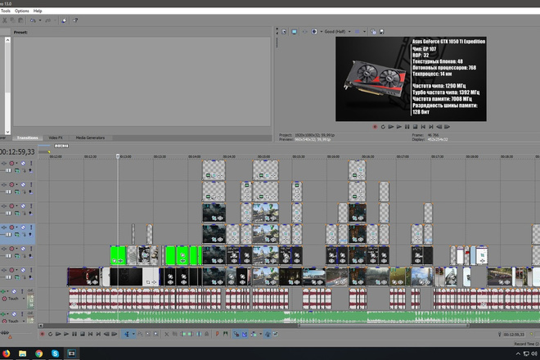Click Go to End under video preview
The width and height of the screenshot is (540, 360).
(x=431, y=127)
